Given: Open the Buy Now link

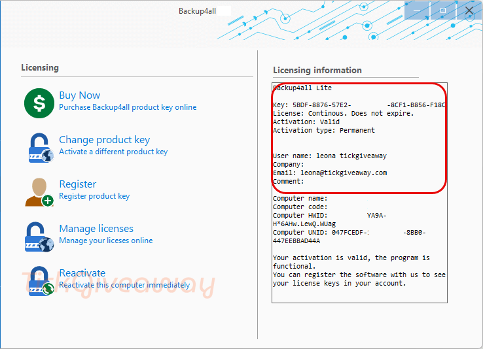Looking at the screenshot, I should [x=79, y=95].
